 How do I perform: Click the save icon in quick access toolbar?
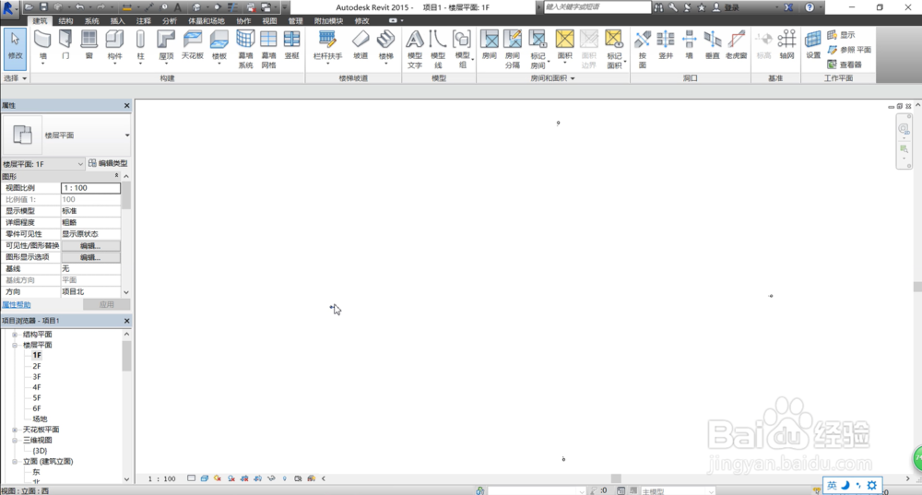[43, 7]
